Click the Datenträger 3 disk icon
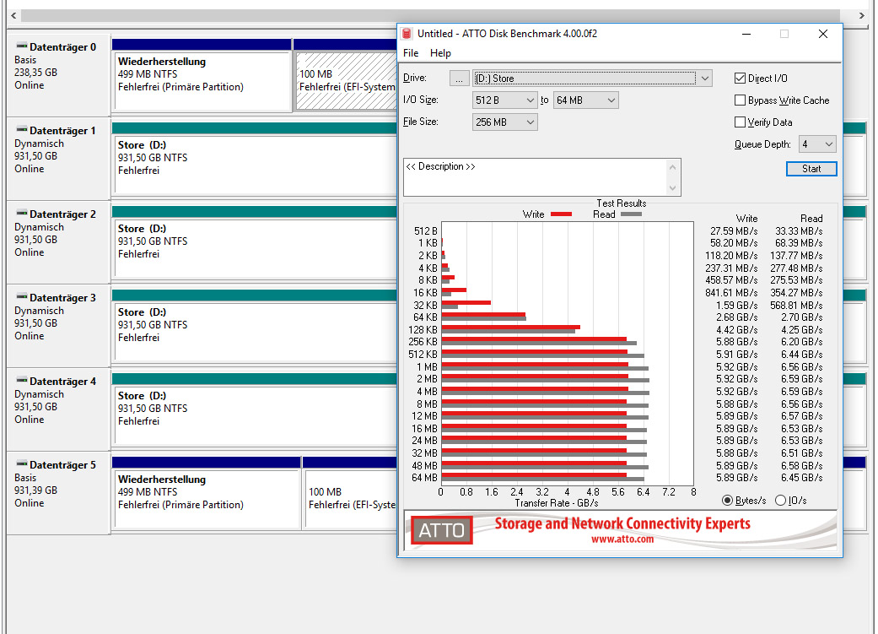The image size is (878, 634). coord(22,296)
